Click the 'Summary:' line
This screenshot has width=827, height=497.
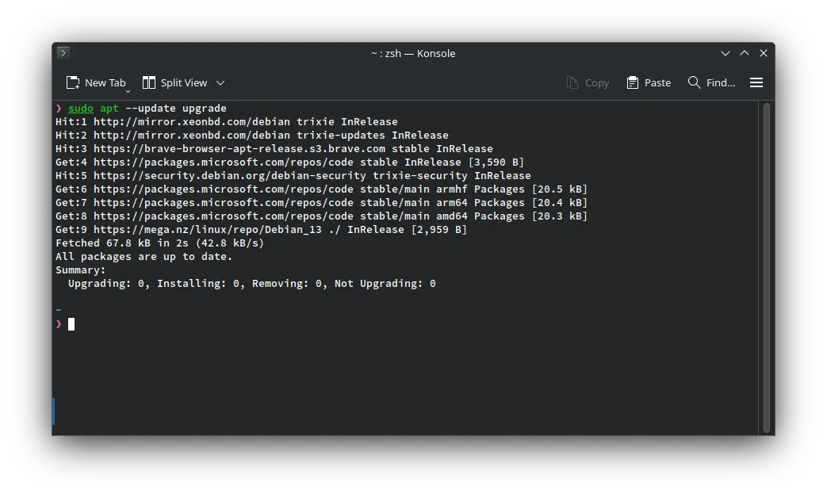81,270
